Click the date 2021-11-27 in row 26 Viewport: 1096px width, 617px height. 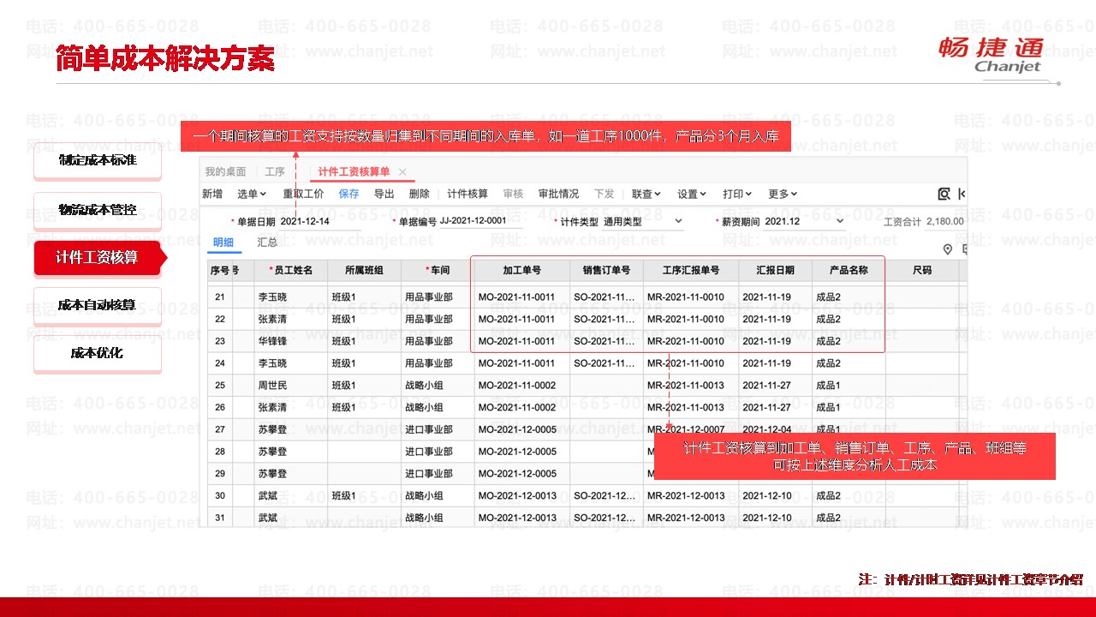coord(767,408)
